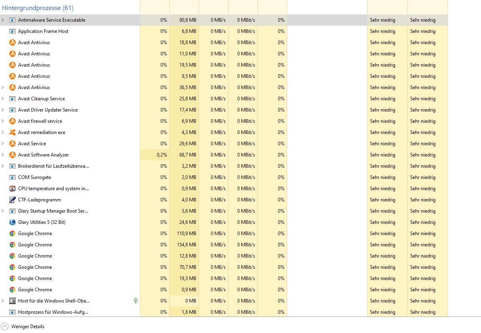The width and height of the screenshot is (481, 333).
Task: Click the Avast Service icon
Action: point(12,144)
